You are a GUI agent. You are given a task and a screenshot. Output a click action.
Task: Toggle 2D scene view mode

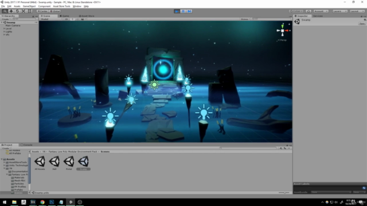[x=67, y=19]
